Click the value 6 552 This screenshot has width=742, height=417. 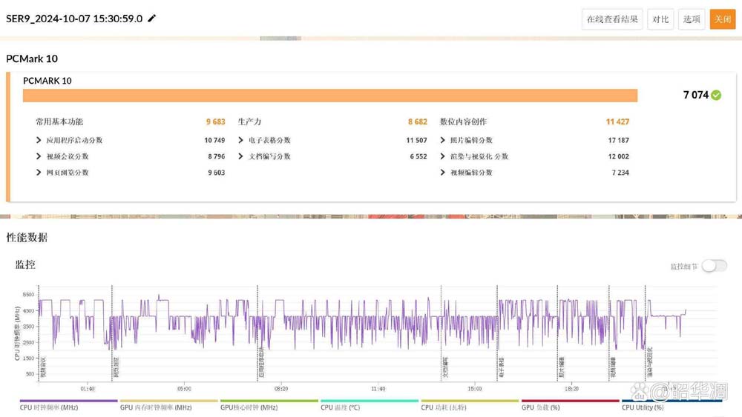pos(418,156)
